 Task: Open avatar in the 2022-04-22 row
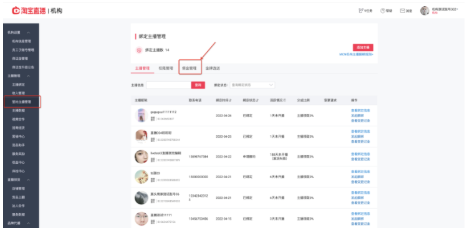pos(141,156)
